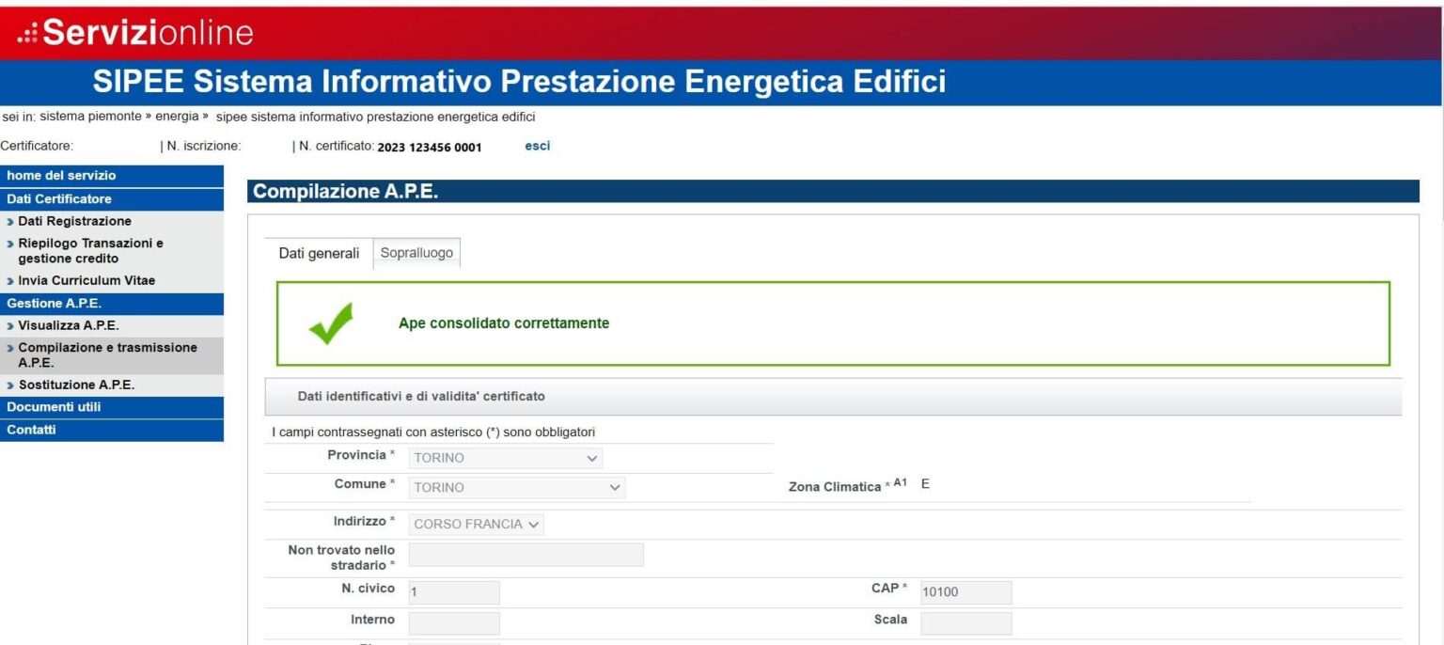The height and width of the screenshot is (645, 1444).
Task: Open the Contatti section
Action: pos(32,429)
